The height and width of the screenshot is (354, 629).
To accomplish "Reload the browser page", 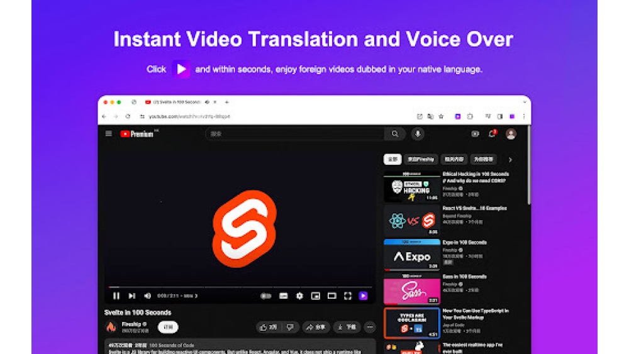I will [x=128, y=116].
